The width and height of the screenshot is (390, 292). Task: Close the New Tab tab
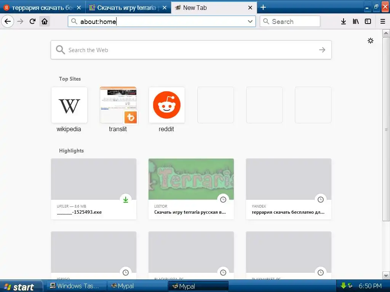(250, 8)
